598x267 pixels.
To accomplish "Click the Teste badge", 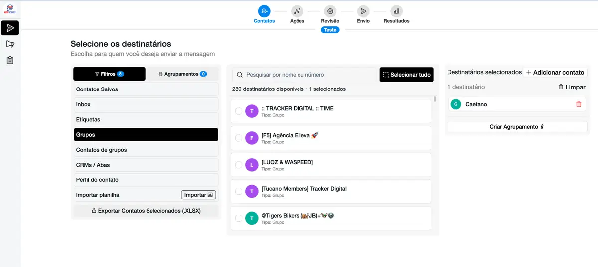I will [330, 30].
